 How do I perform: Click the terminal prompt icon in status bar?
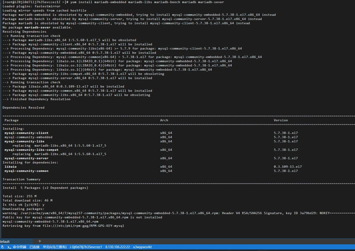pos(9,247)
